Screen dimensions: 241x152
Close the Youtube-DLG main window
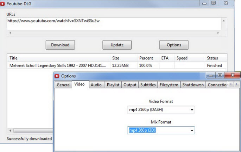(x=226, y=3)
